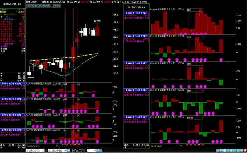Image resolution: width=247 pixels, height=153 pixels.
Task: Click the undo/restore icon in bottom toolbar
Action: click(235, 150)
